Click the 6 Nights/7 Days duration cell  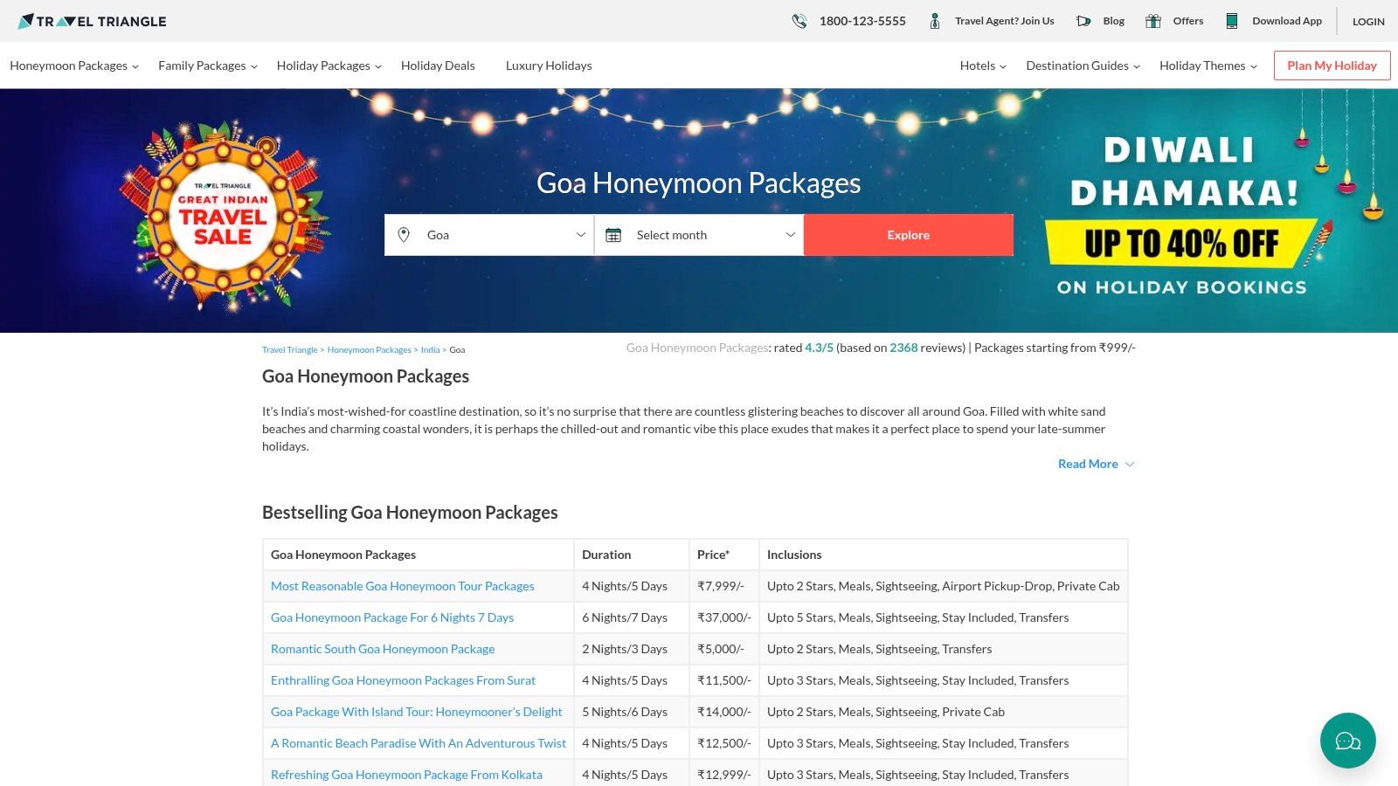click(x=631, y=617)
